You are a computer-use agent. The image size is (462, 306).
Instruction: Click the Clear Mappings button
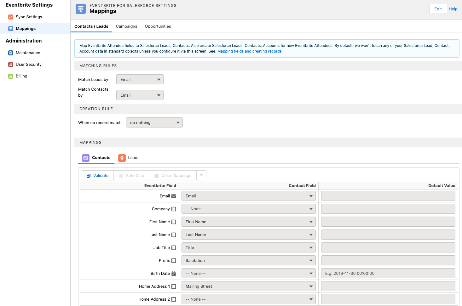click(173, 175)
